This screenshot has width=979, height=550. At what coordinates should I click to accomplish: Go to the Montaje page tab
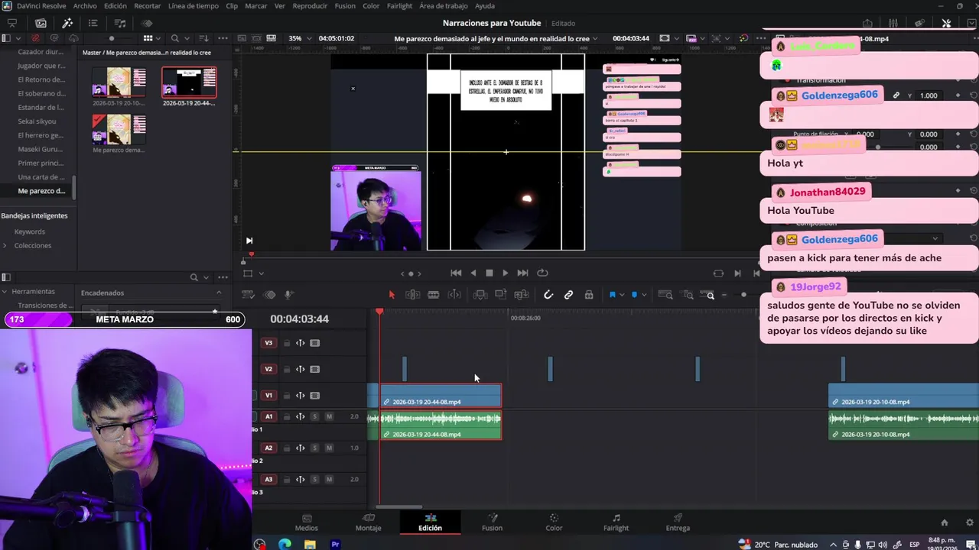pyautogui.click(x=368, y=522)
